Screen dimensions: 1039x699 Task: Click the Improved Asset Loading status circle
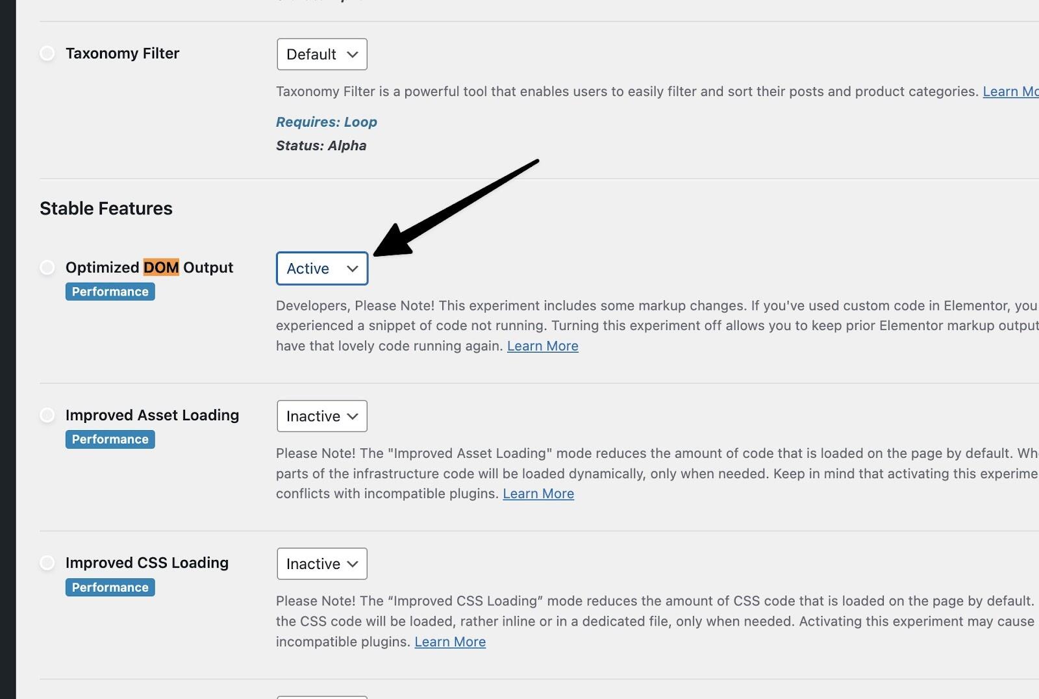[47, 415]
